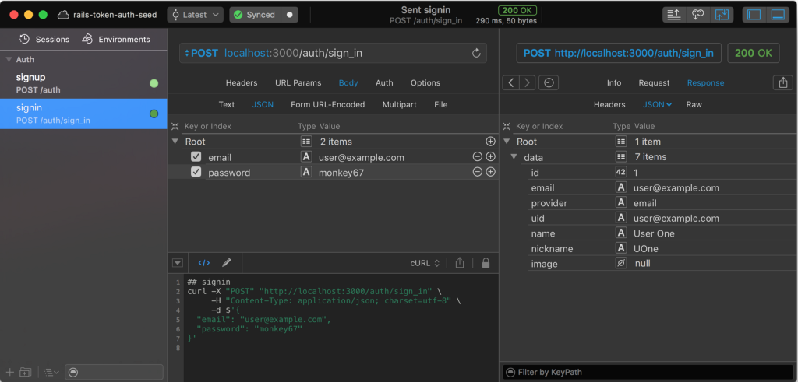Open the Raw response tab
Viewport: 798px width, 382px height.
point(694,104)
